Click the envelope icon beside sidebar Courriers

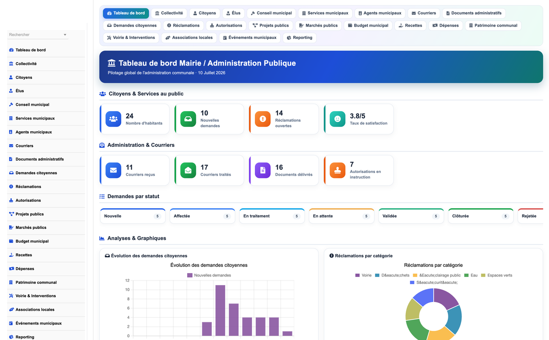[x=11, y=146]
